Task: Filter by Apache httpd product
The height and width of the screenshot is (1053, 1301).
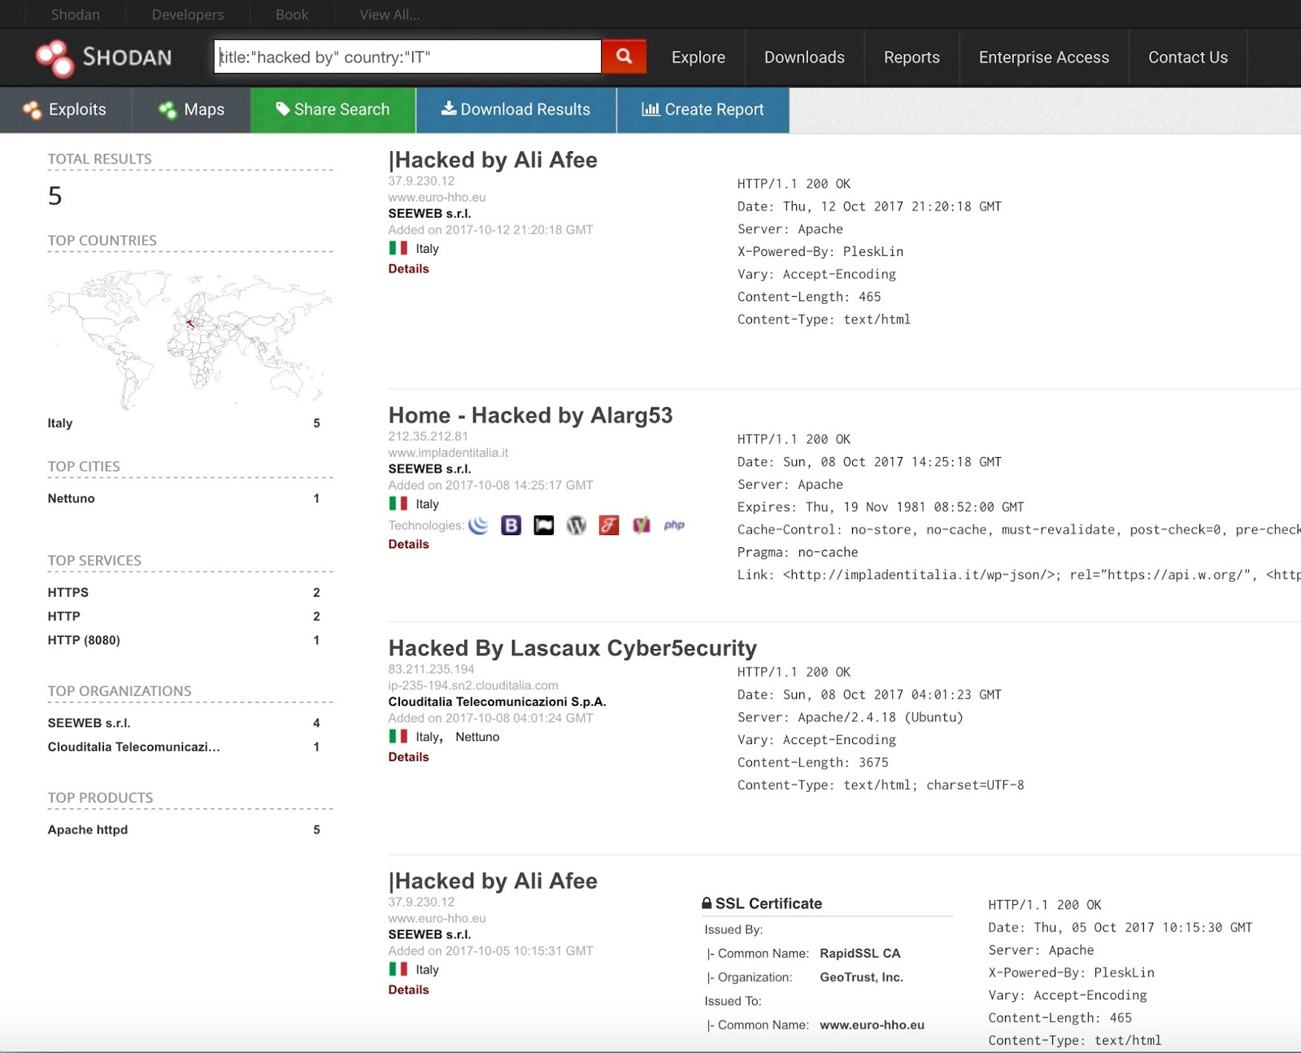Action: click(x=88, y=829)
